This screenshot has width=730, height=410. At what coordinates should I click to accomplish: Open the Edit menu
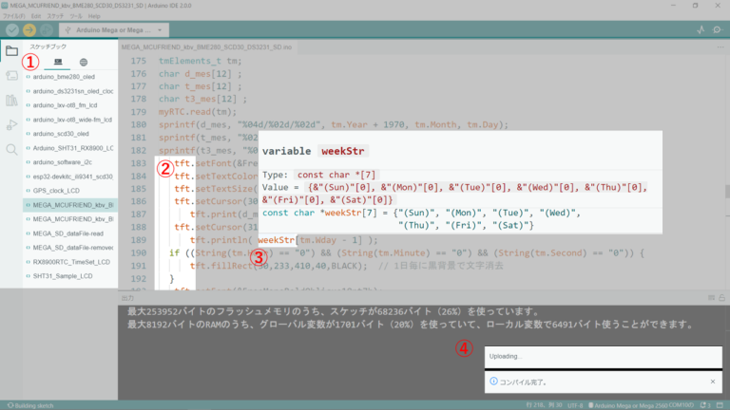pyautogui.click(x=36, y=17)
